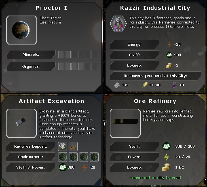Click the first Environment hex tile
The height and width of the screenshot is (187, 207).
pos(63,157)
